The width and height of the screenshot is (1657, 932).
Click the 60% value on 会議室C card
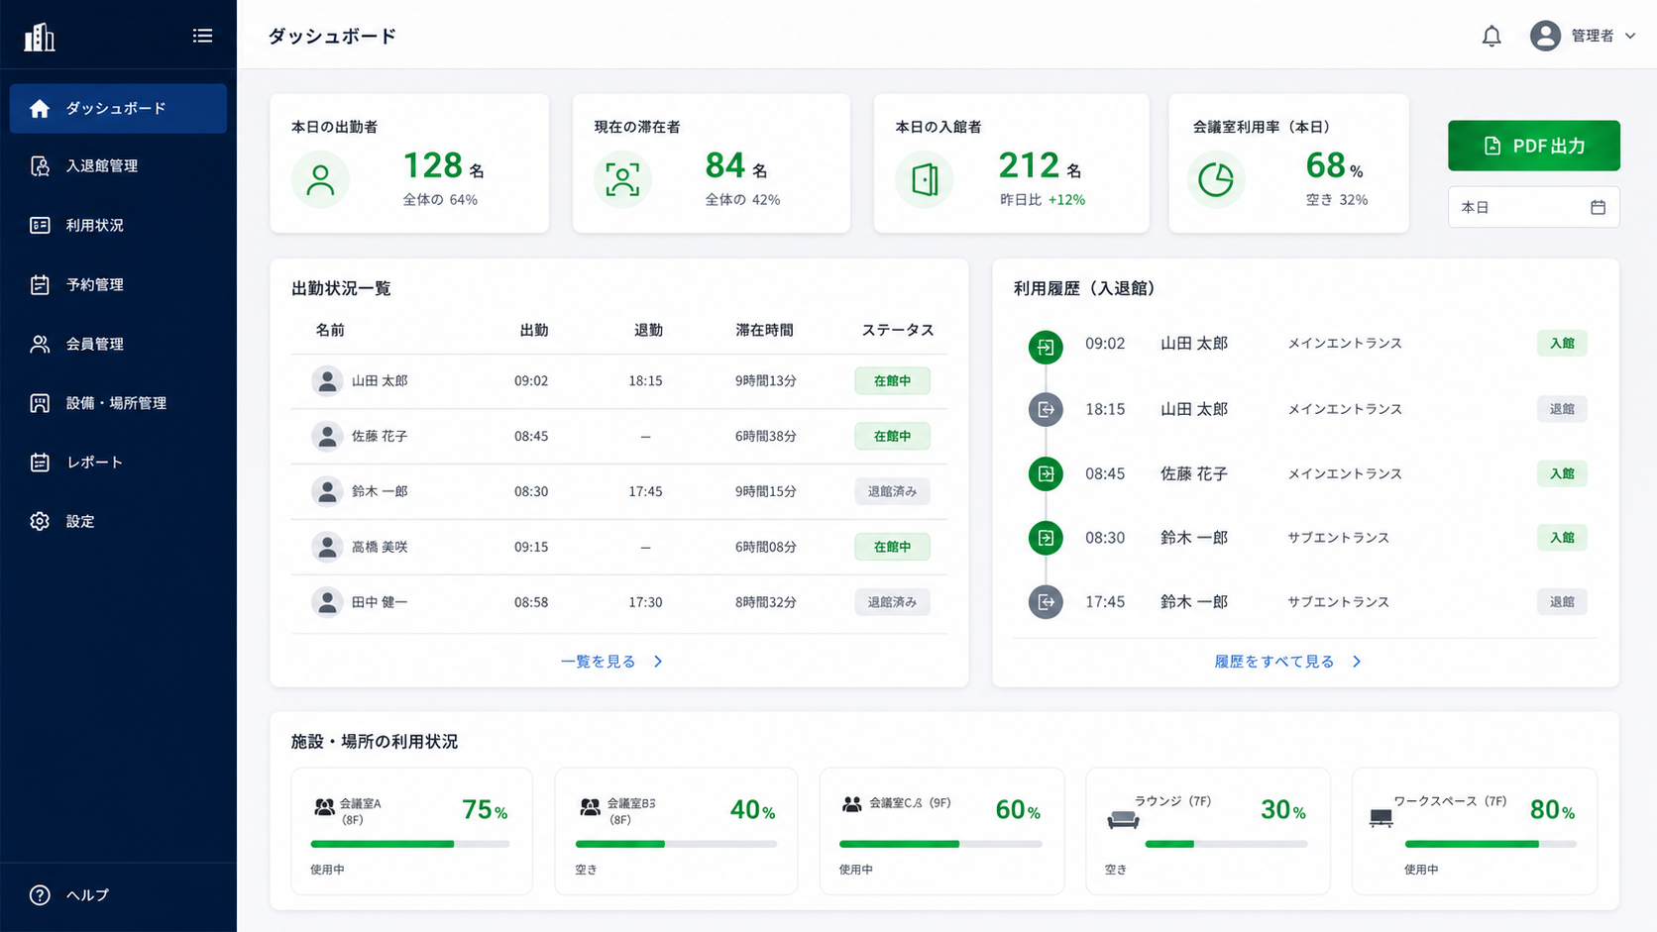(x=1018, y=810)
